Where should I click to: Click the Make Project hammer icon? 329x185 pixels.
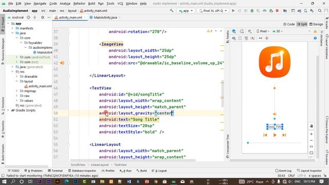click(172, 10)
